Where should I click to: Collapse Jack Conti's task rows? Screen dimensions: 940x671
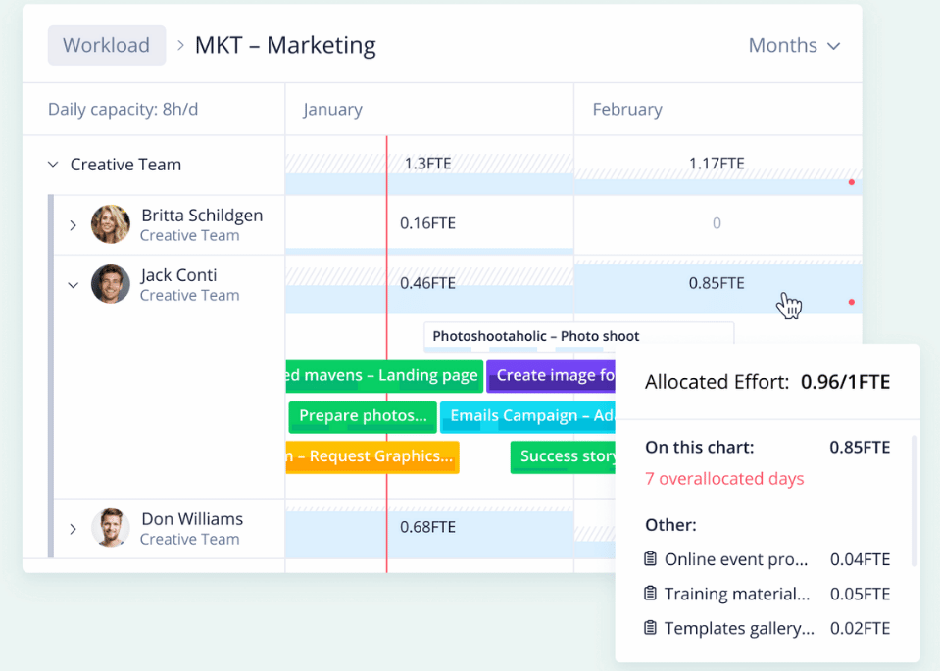tap(73, 284)
